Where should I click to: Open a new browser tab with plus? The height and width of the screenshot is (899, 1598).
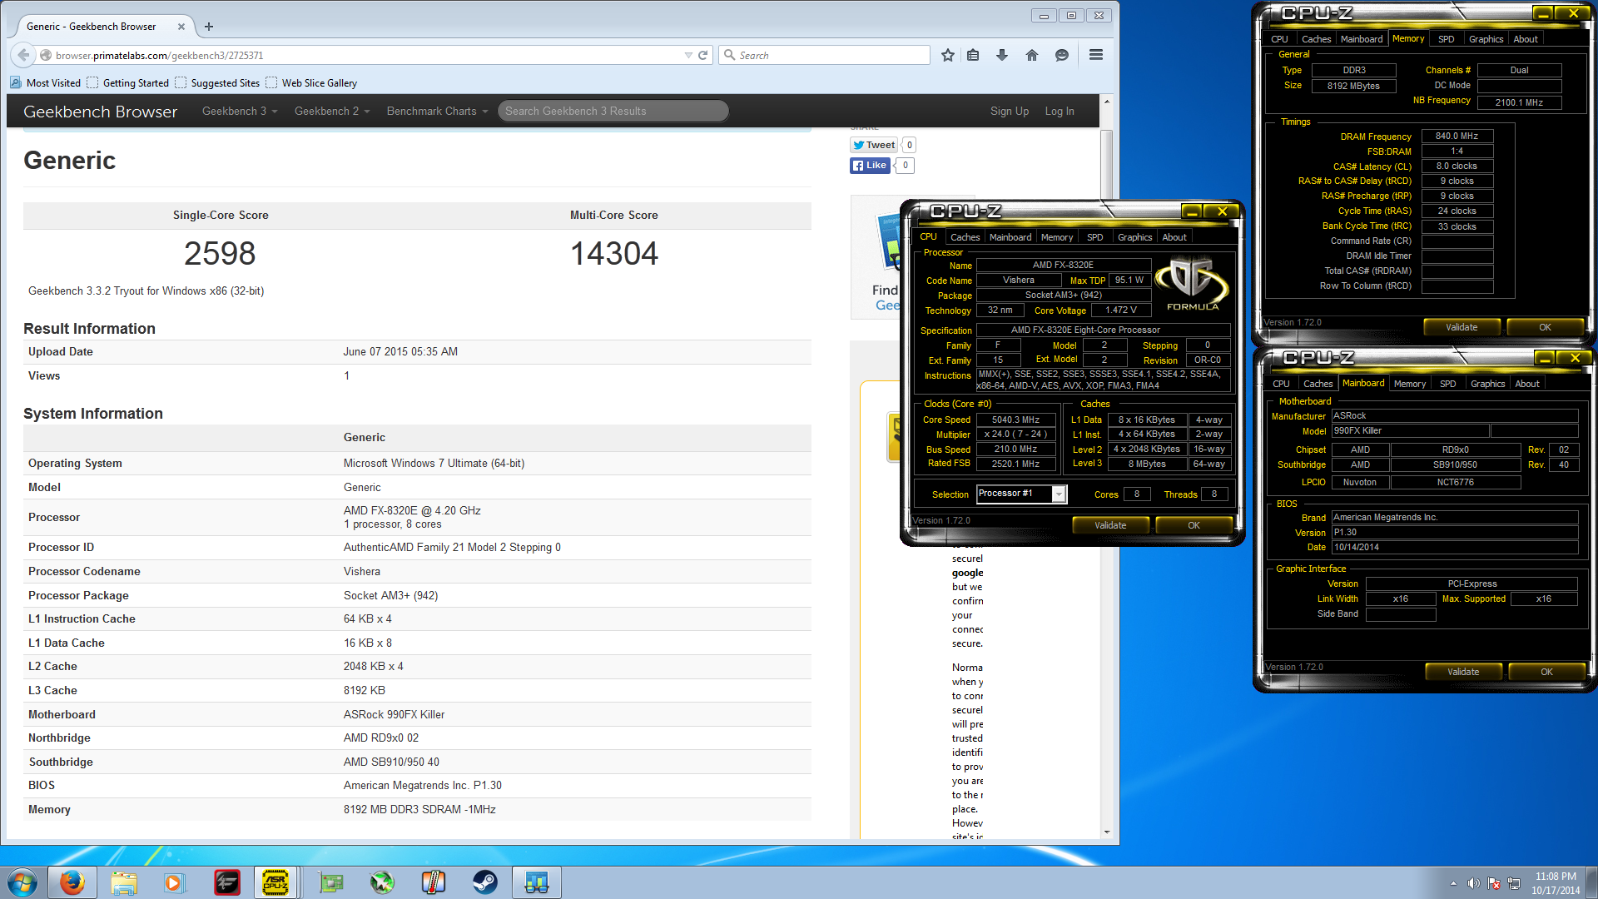pyautogui.click(x=209, y=27)
